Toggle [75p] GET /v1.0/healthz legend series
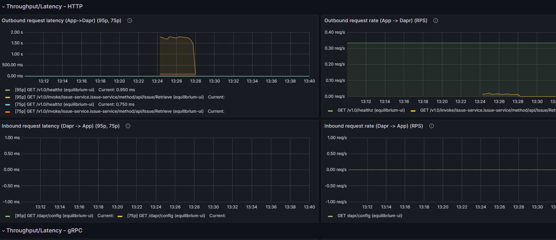Screen dimensions: 556x240 pos(54,104)
